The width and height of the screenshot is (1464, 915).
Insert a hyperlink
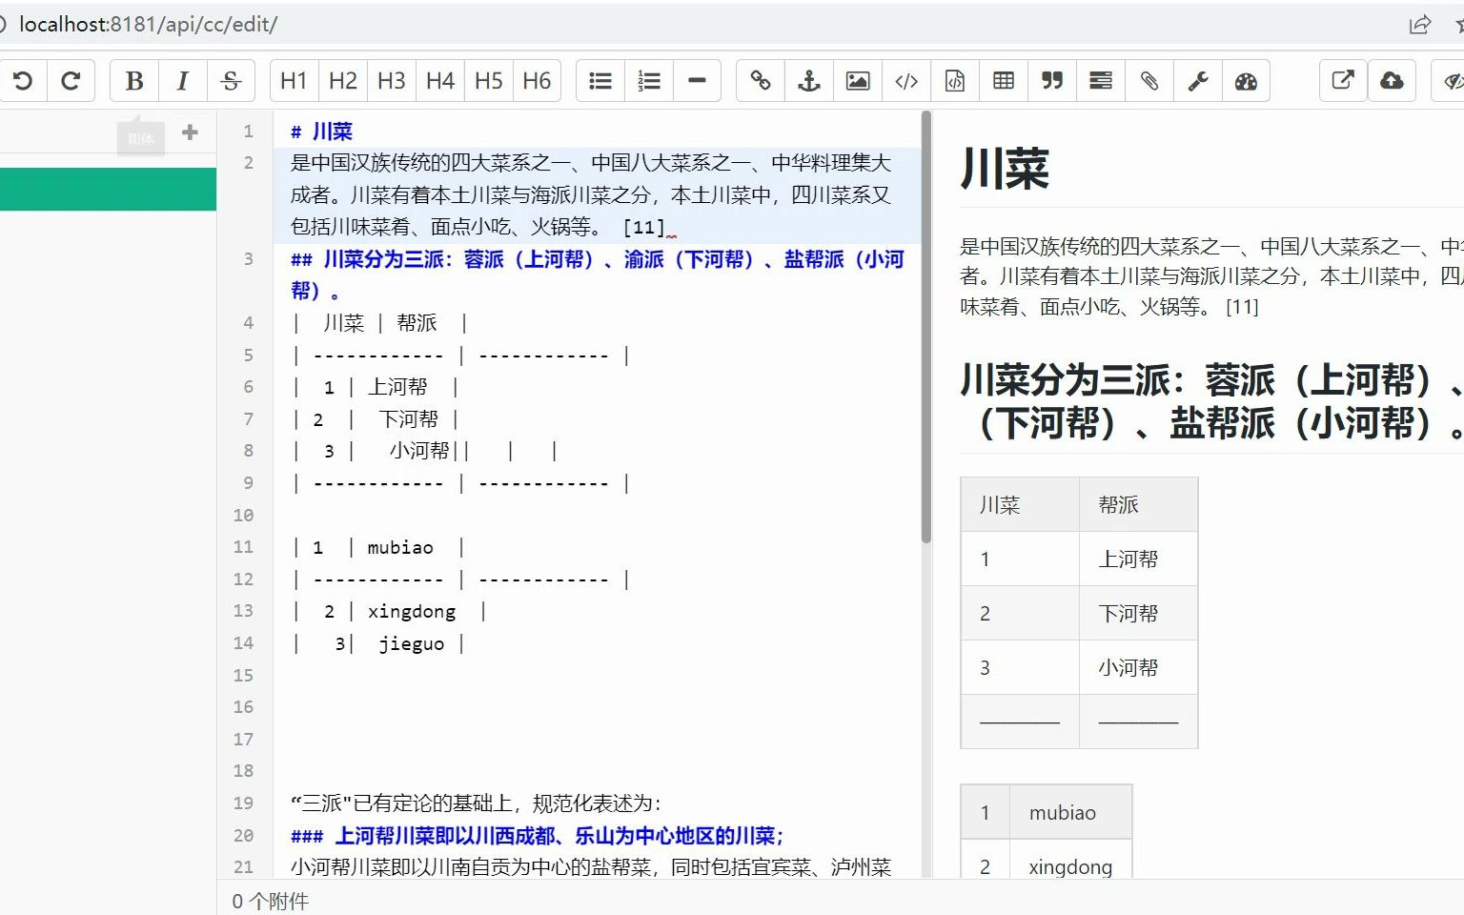761,81
